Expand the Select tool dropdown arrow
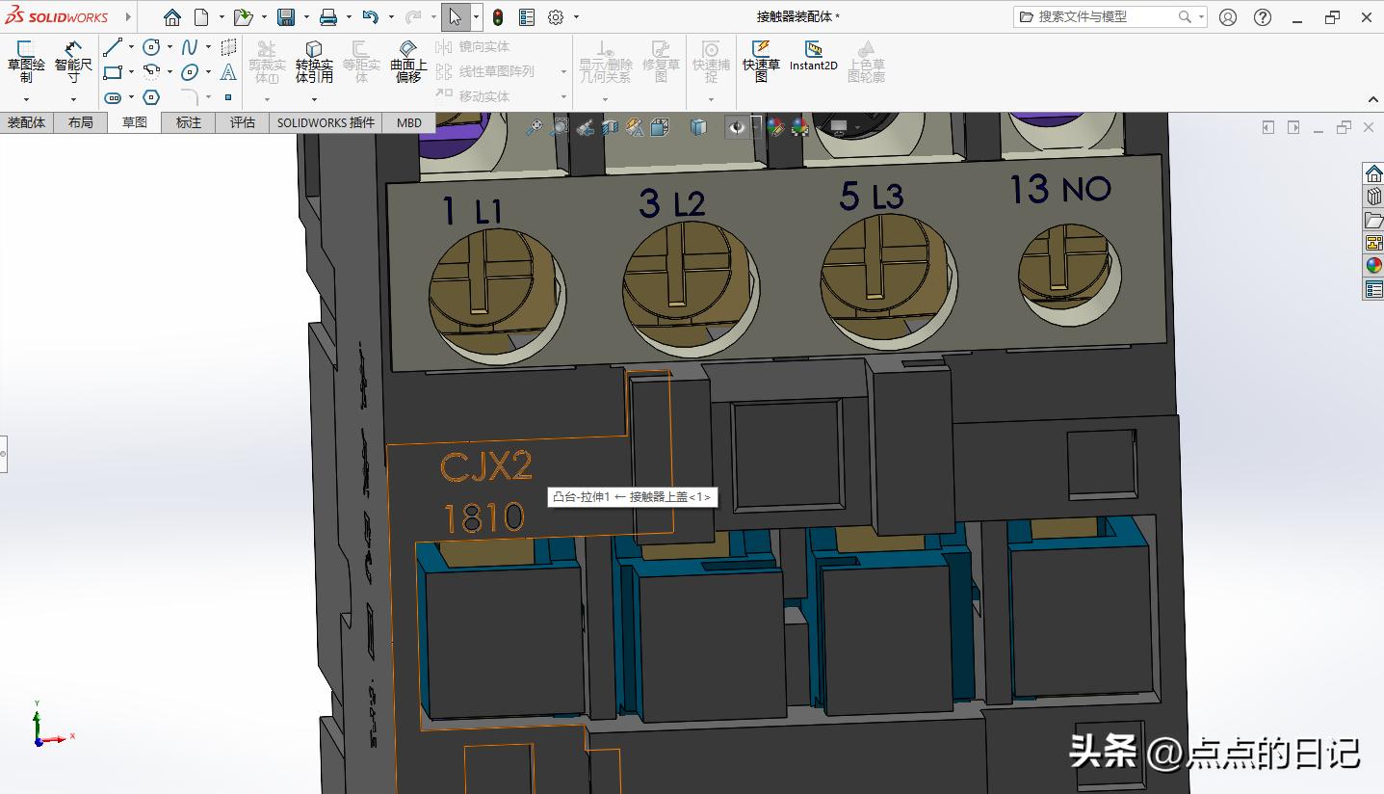Screen dimensions: 1384x794 [x=476, y=17]
